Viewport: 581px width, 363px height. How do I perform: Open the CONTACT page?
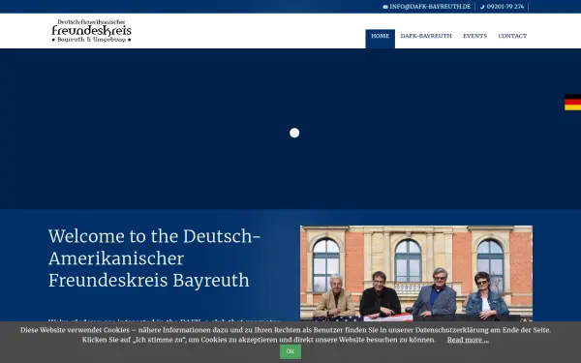coord(512,36)
